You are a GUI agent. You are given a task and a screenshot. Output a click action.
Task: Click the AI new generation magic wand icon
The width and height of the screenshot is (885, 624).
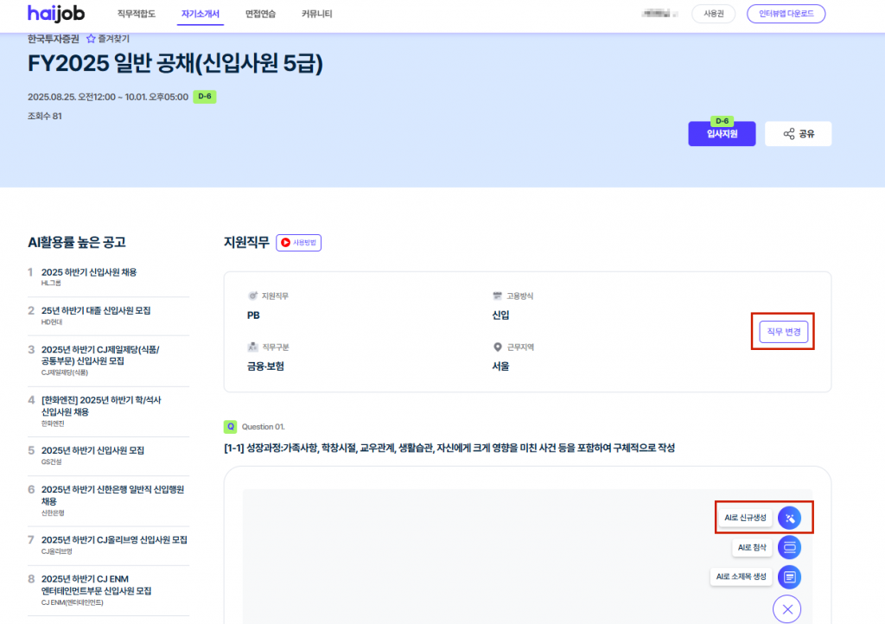(789, 518)
